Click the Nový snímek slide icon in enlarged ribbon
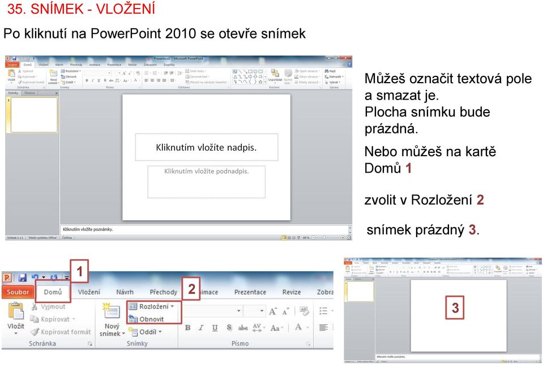The width and height of the screenshot is (543, 365). coord(111,310)
